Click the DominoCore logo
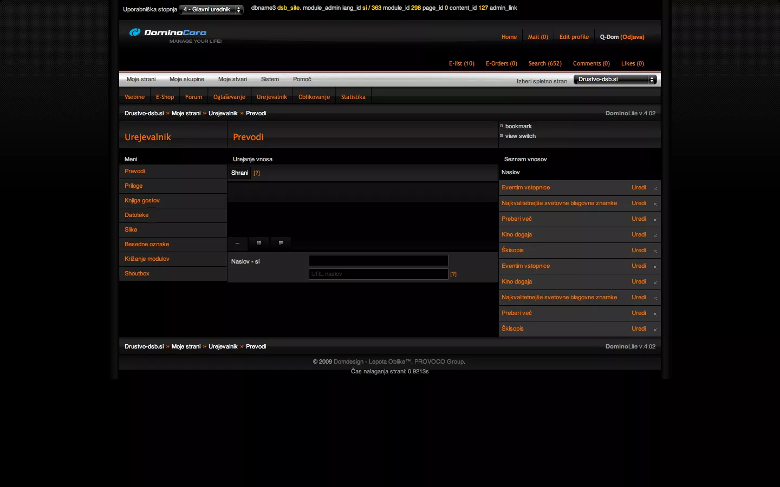 168,32
